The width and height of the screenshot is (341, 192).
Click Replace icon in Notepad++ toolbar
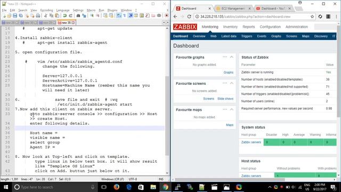[84, 15]
